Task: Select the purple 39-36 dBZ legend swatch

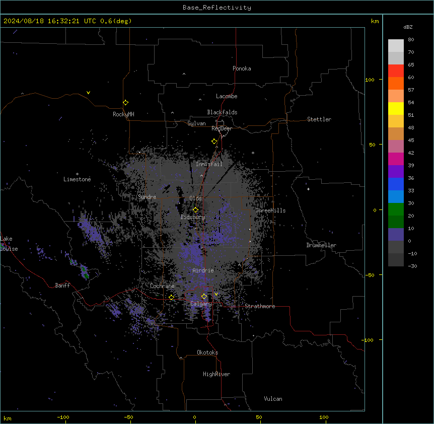Action: click(x=396, y=172)
